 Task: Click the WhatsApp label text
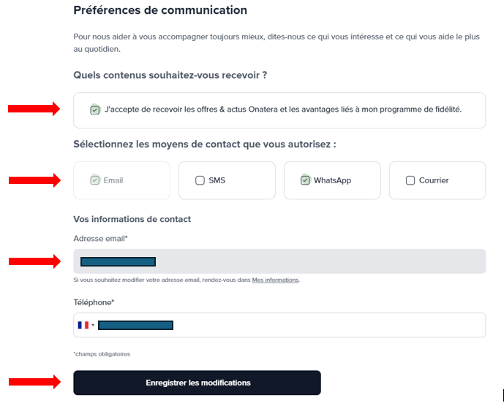coord(332,180)
